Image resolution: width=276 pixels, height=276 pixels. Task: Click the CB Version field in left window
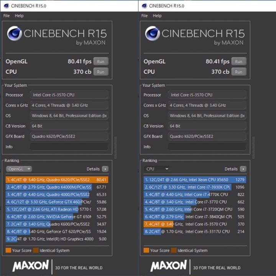69,126
